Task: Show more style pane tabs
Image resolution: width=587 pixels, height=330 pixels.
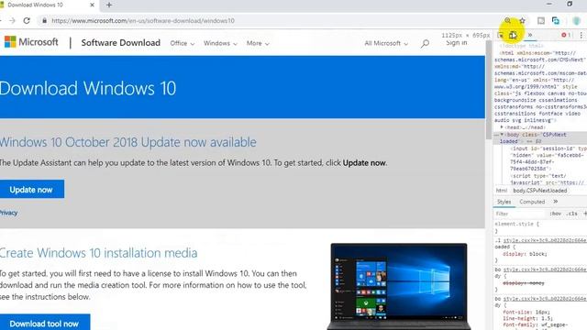Action: [556, 202]
